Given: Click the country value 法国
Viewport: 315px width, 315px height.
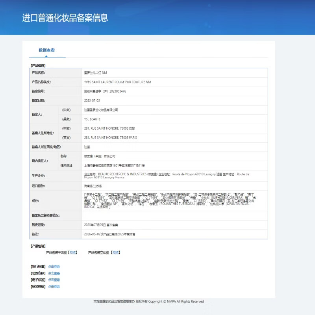Looking at the screenshot, I should [87, 147].
